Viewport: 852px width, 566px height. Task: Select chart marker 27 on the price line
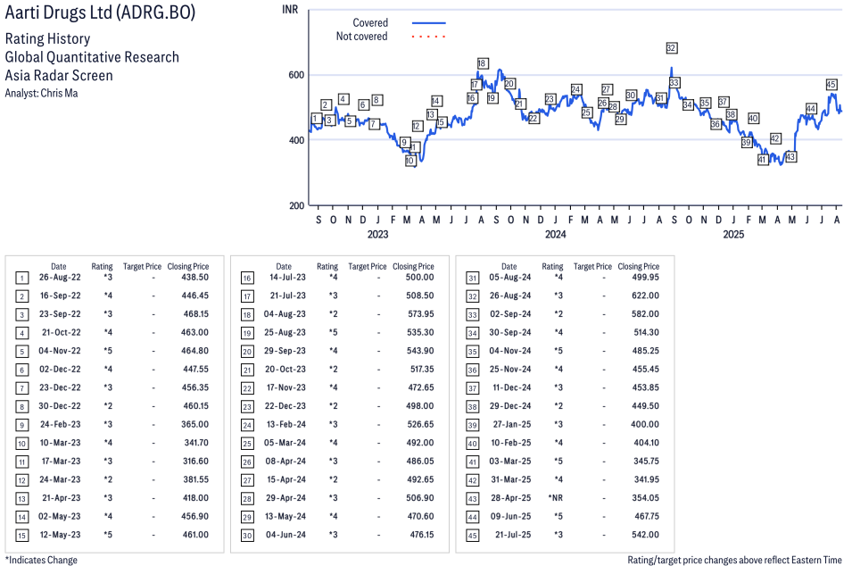(607, 89)
